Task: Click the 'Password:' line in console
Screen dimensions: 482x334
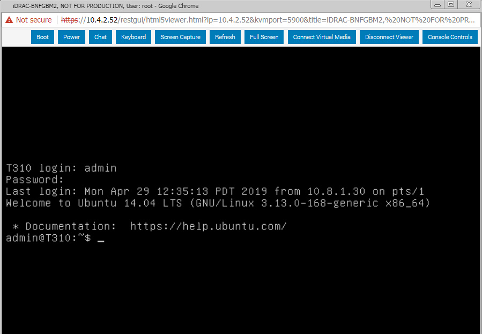Action: (x=34, y=180)
